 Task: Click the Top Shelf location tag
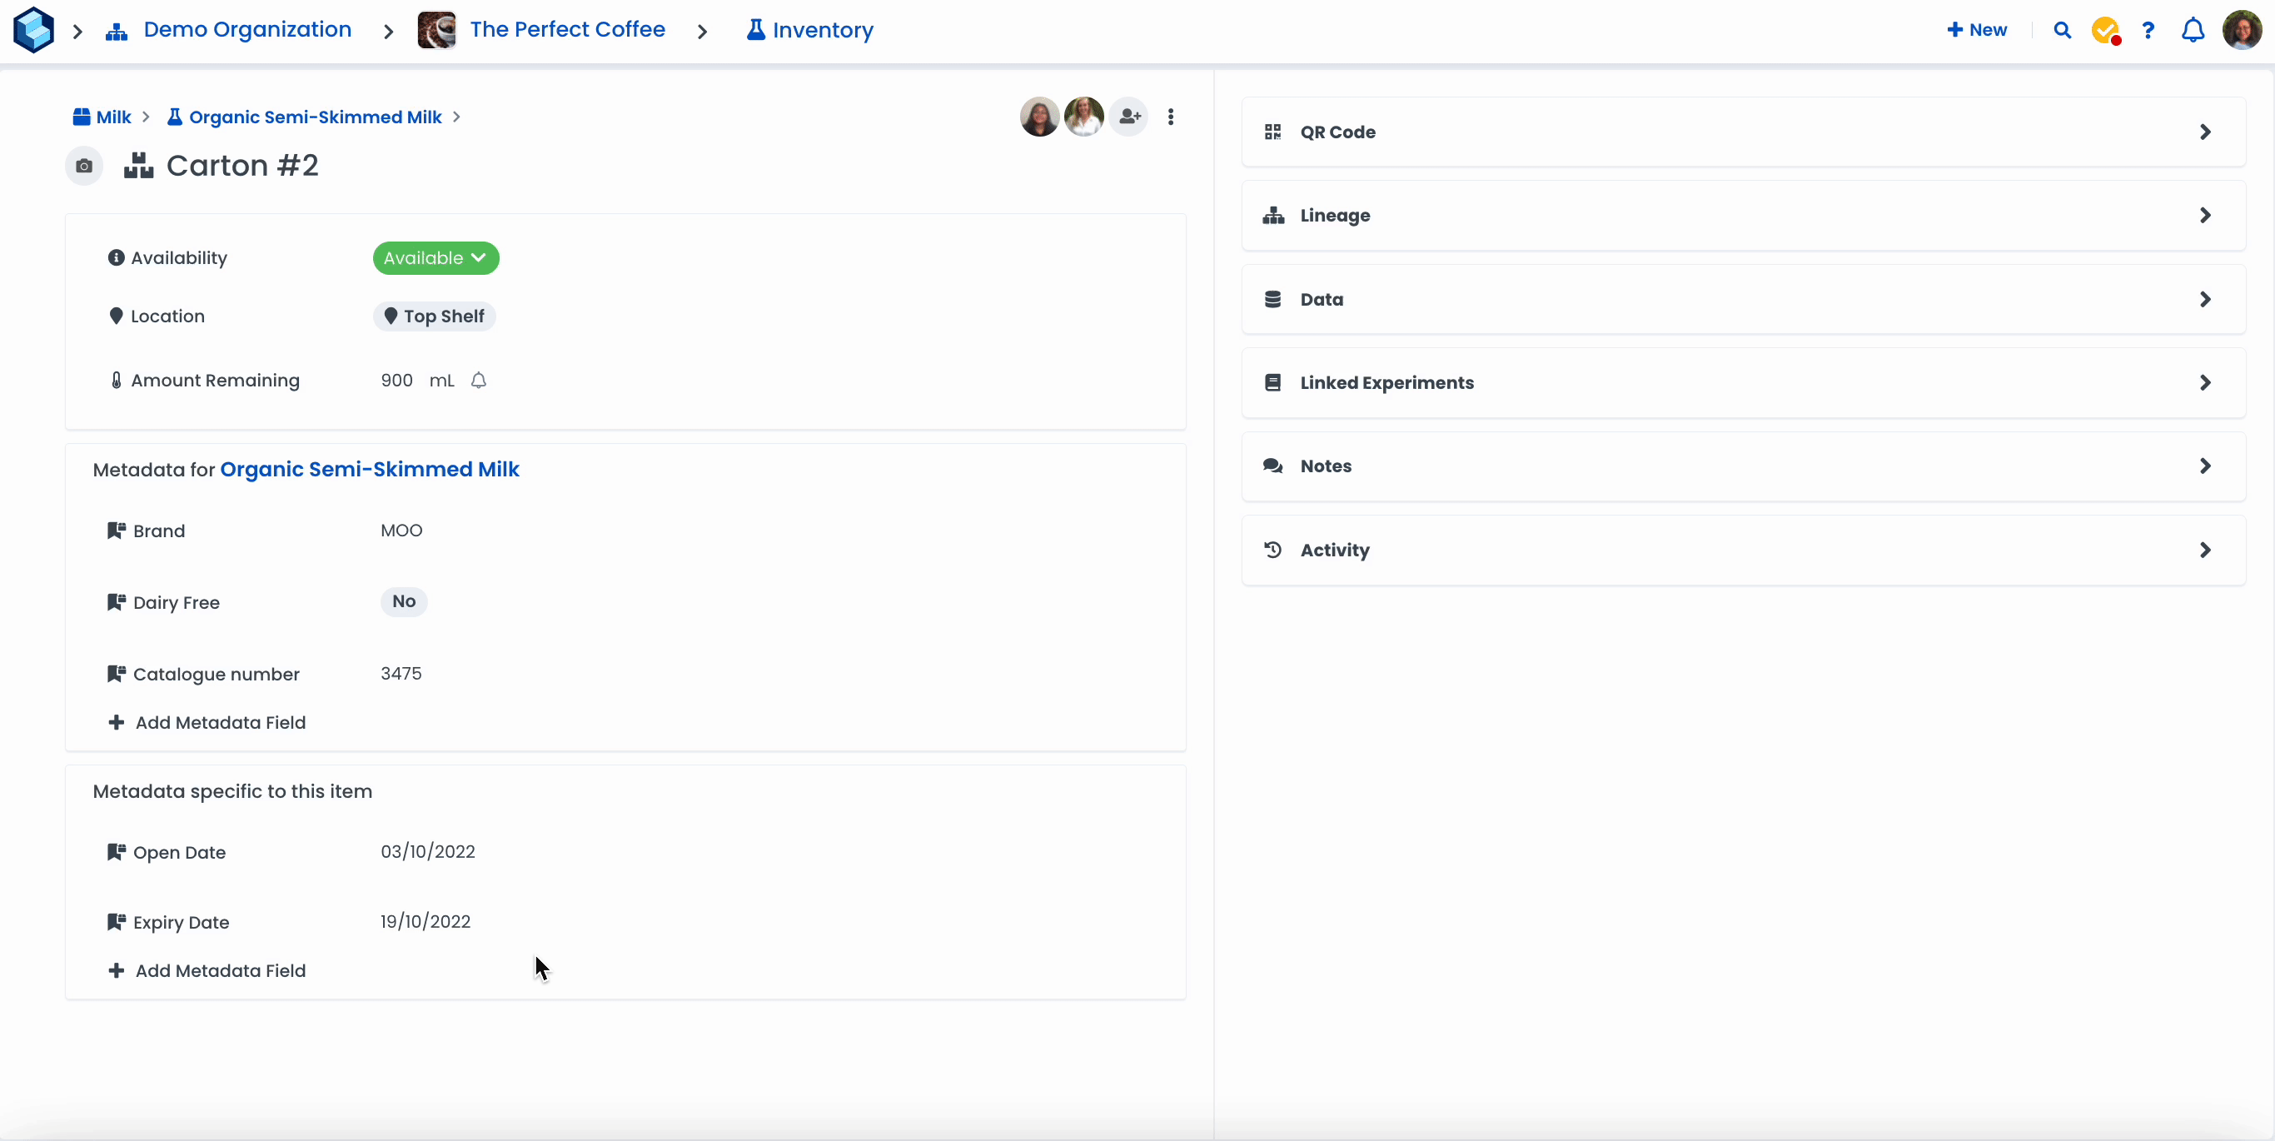coord(435,316)
